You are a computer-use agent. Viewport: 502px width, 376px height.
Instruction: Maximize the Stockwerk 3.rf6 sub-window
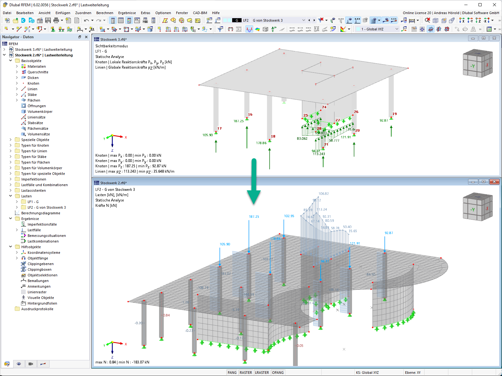(483, 38)
